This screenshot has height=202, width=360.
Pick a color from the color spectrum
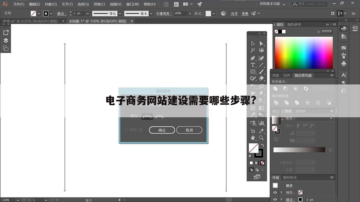click(x=304, y=53)
